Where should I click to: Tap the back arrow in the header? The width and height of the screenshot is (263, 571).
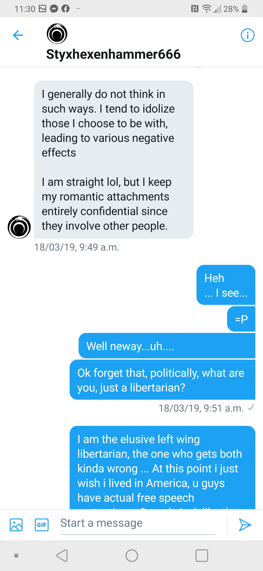(x=18, y=35)
